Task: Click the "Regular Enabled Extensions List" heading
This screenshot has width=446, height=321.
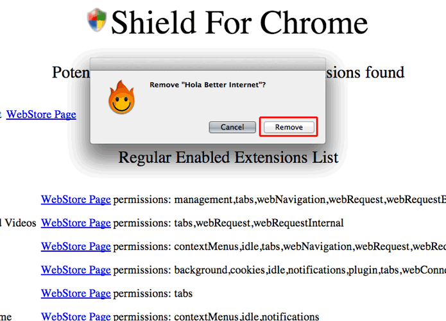Action: click(228, 157)
